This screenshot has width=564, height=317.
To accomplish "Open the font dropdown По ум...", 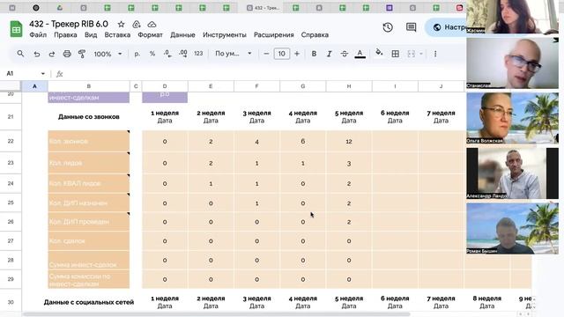I will (233, 54).
